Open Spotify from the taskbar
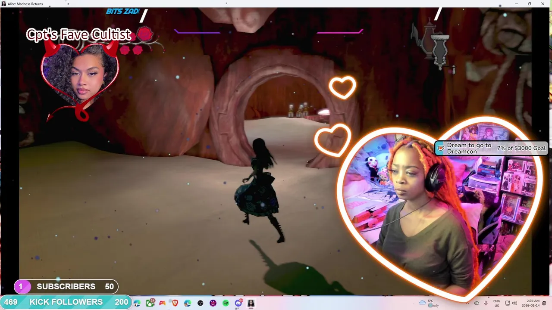The height and width of the screenshot is (310, 552). coord(226,303)
